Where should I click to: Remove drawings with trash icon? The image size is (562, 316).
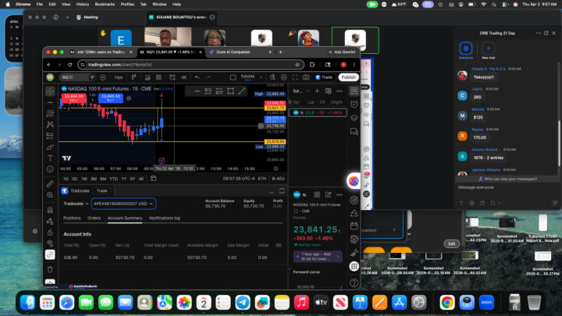pos(50,269)
